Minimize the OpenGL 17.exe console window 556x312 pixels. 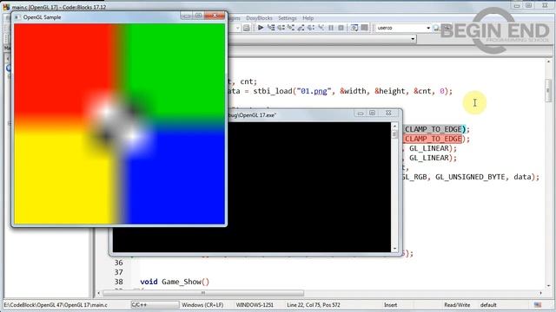(361, 113)
